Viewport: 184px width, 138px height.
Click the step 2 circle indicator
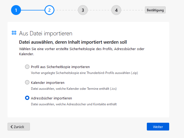click(x=49, y=10)
